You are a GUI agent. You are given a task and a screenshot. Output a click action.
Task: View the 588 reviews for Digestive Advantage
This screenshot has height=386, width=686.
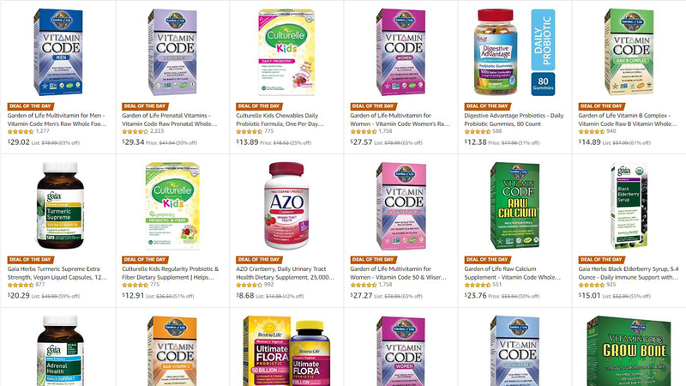click(497, 131)
